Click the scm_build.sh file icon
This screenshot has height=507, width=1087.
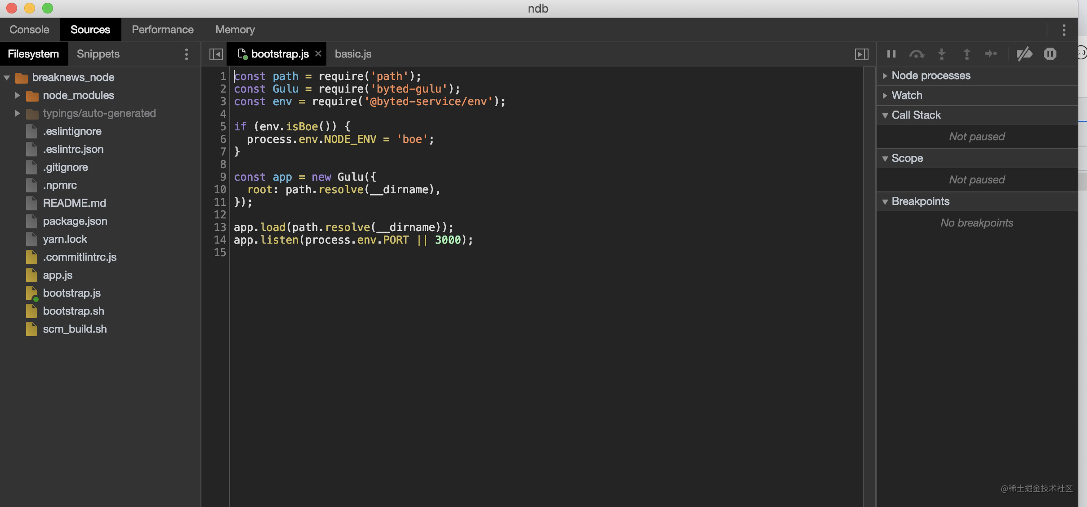(31, 329)
